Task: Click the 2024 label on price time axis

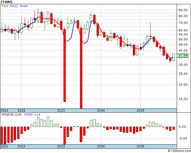Action: (x=101, y=110)
